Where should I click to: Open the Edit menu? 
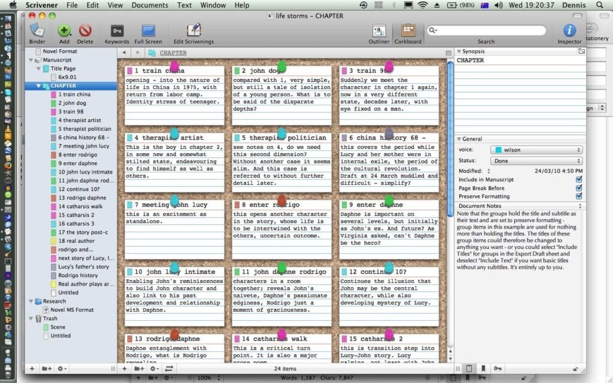pos(93,5)
